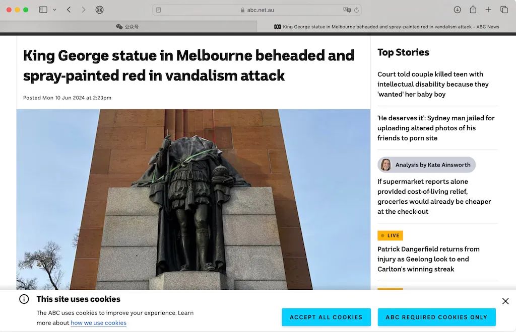516x332 pixels.
Task: Click ABC REQUIRED COOKIES ONLY button
Action: (x=436, y=317)
